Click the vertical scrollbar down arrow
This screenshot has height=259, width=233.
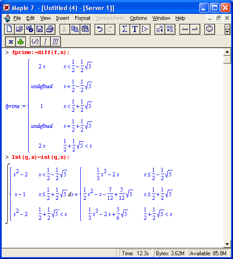[x=227, y=244]
